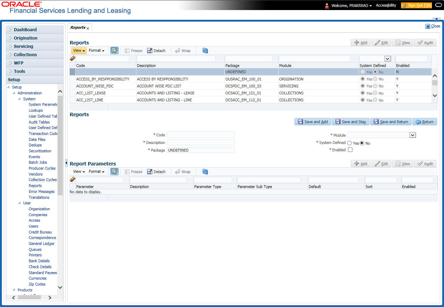The width and height of the screenshot is (444, 307).
Task: Click Save and Return button
Action: (x=391, y=122)
